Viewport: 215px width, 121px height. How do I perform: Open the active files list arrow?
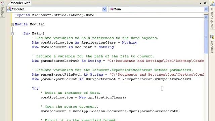click(x=200, y=3)
